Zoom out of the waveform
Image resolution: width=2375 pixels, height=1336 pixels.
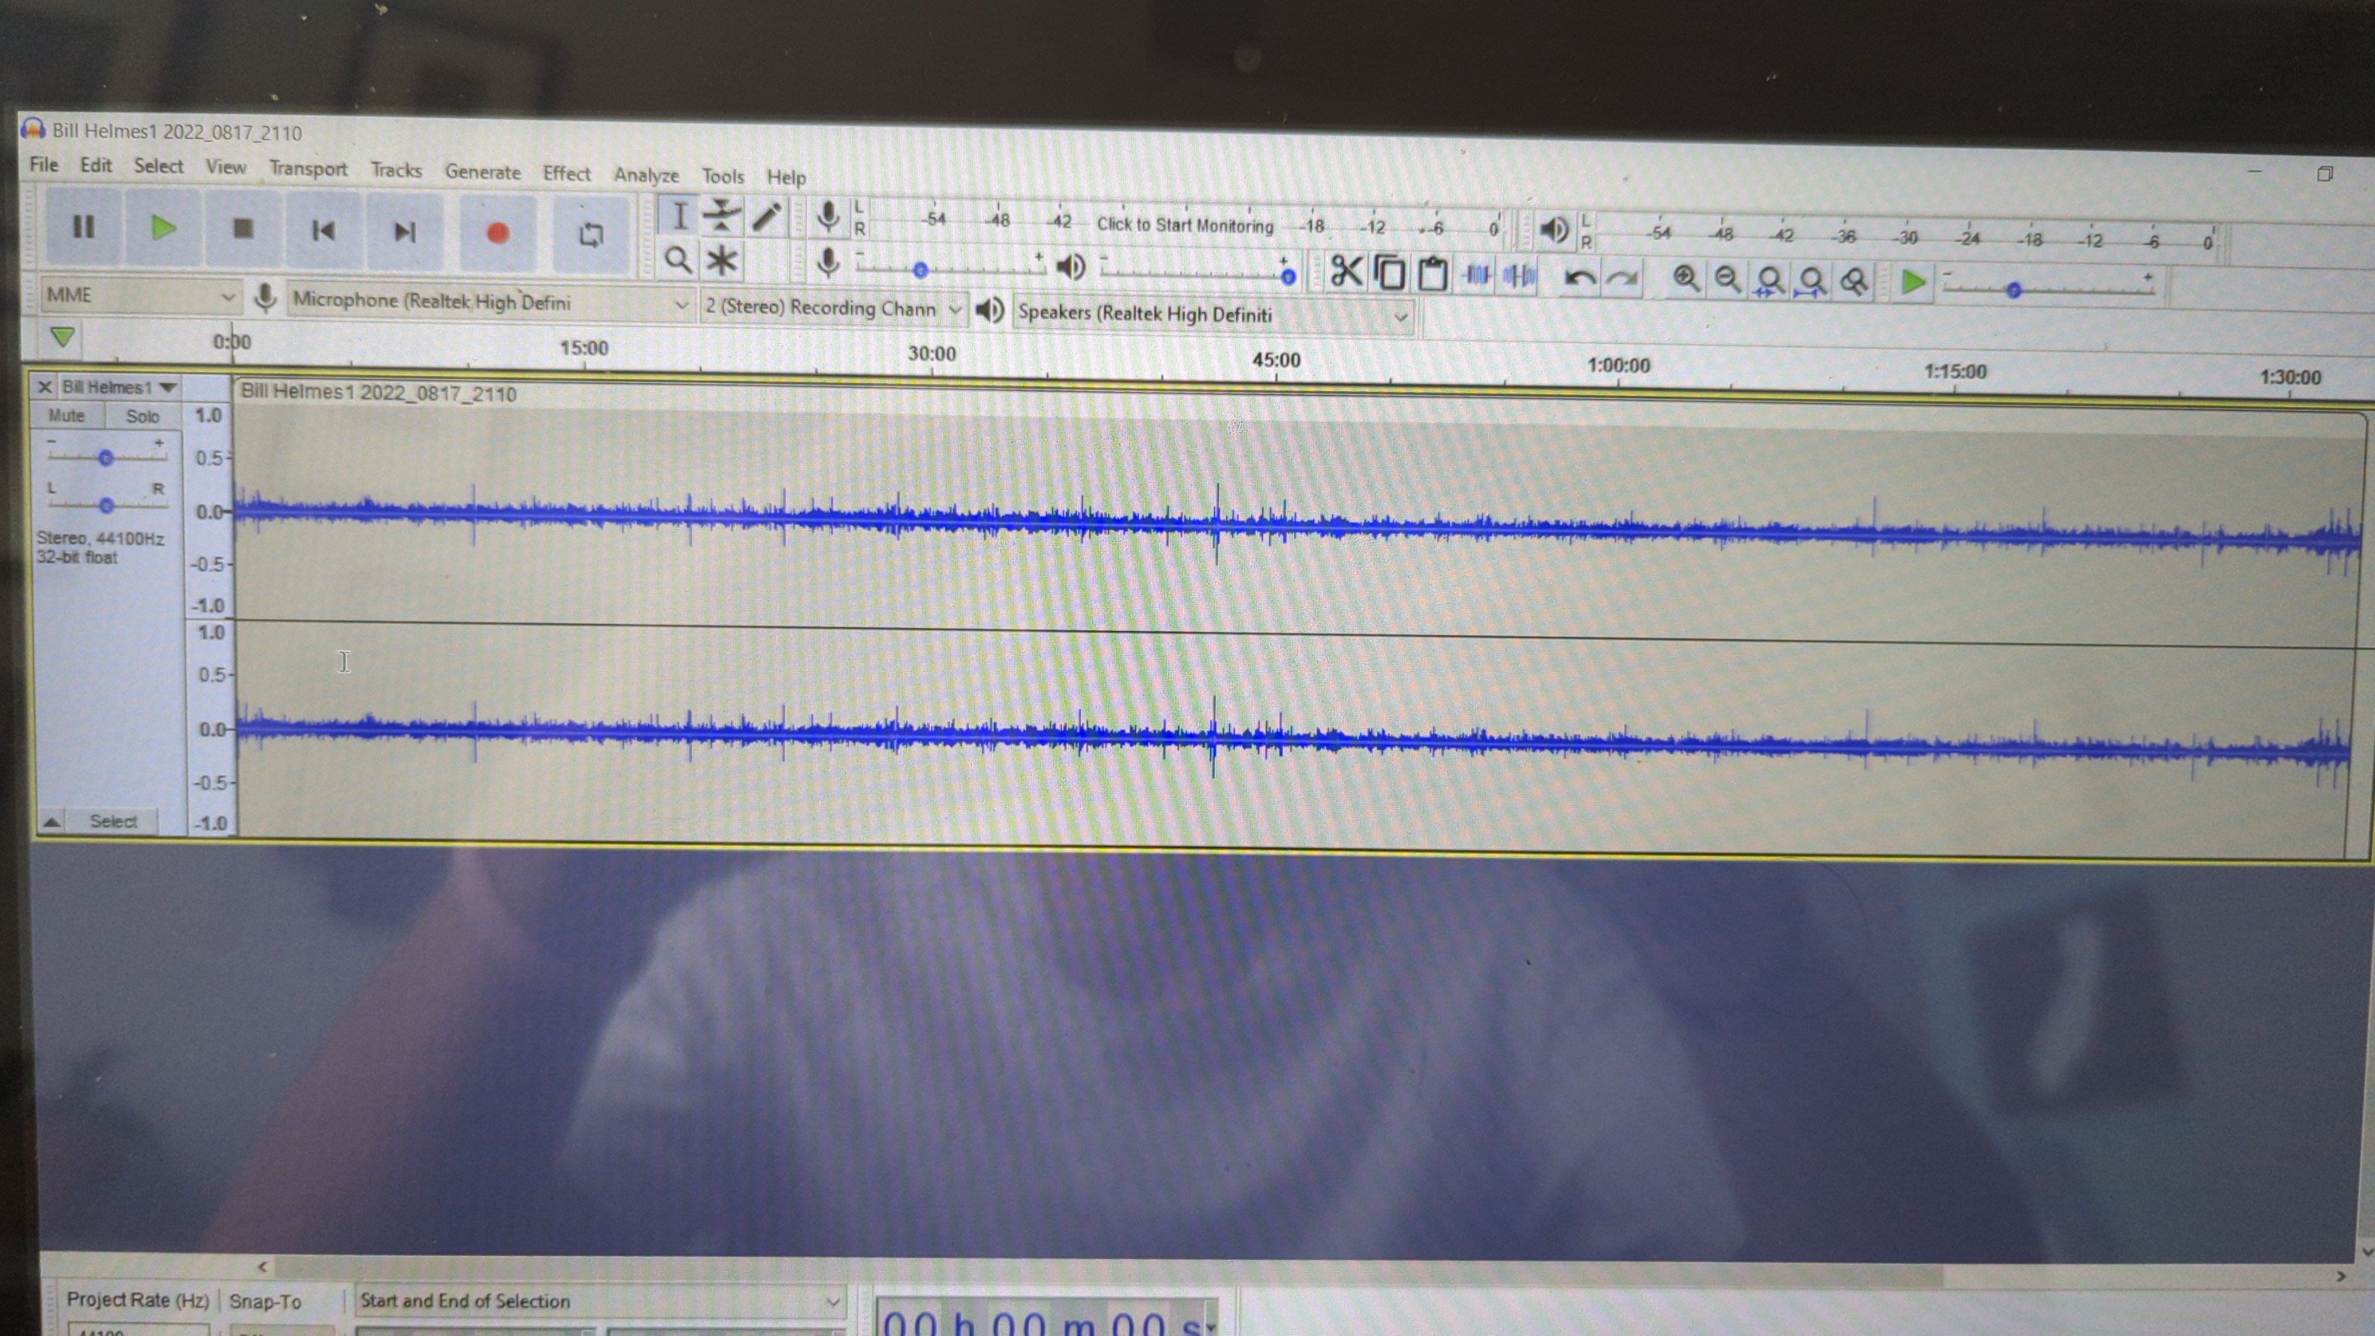[x=1728, y=280]
